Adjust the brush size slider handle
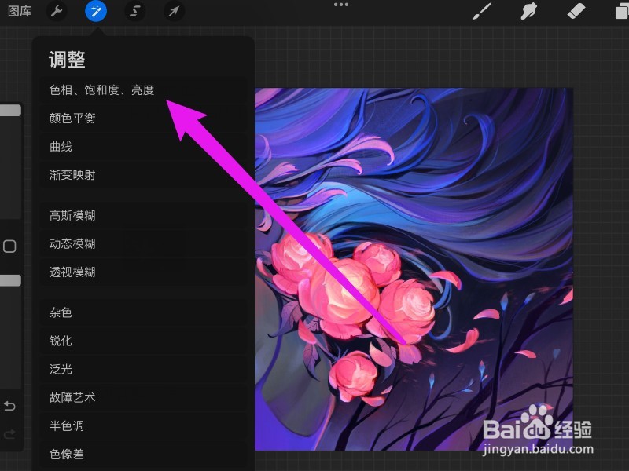This screenshot has width=629, height=471. tap(10, 111)
